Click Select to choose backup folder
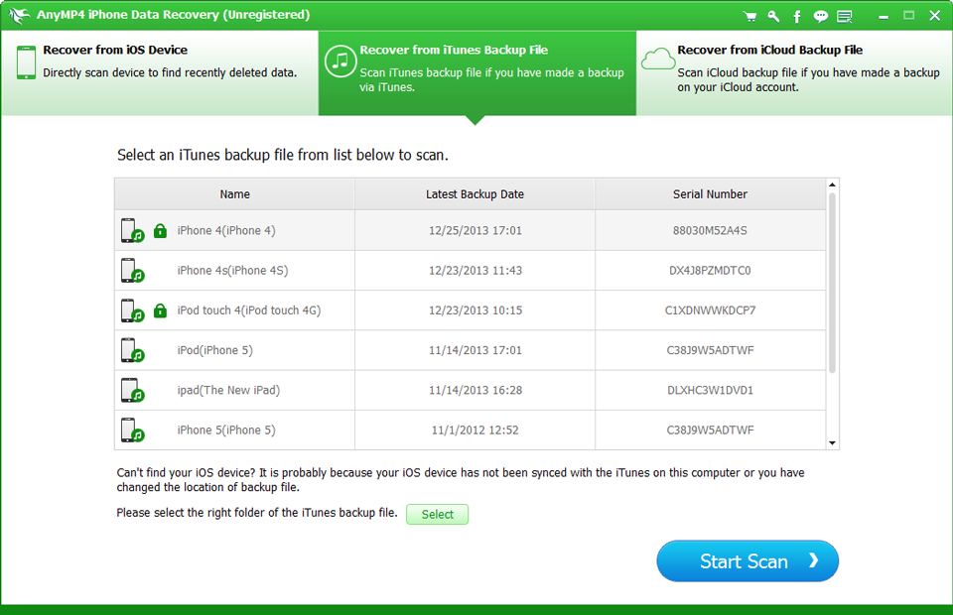This screenshot has width=953, height=615. point(437,515)
